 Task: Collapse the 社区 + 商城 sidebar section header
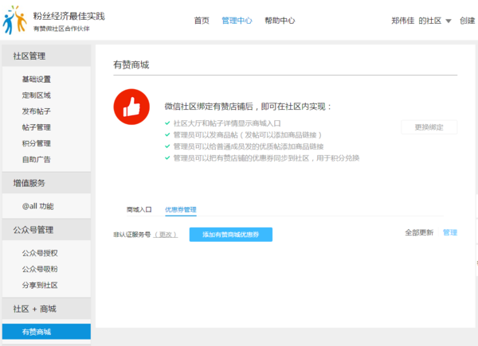pos(46,309)
